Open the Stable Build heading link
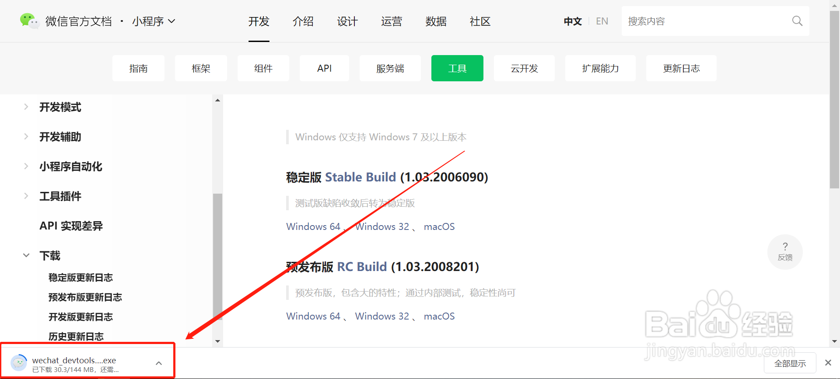Viewport: 840px width, 379px height. (360, 177)
